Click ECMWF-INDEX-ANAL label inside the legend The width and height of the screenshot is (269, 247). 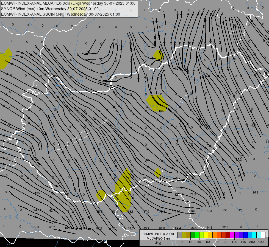158,234
